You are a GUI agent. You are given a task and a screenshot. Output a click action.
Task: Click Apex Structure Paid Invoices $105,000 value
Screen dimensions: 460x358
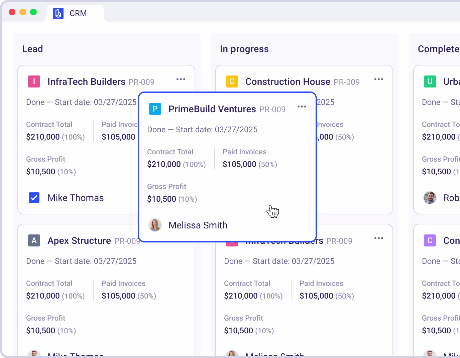(x=118, y=296)
